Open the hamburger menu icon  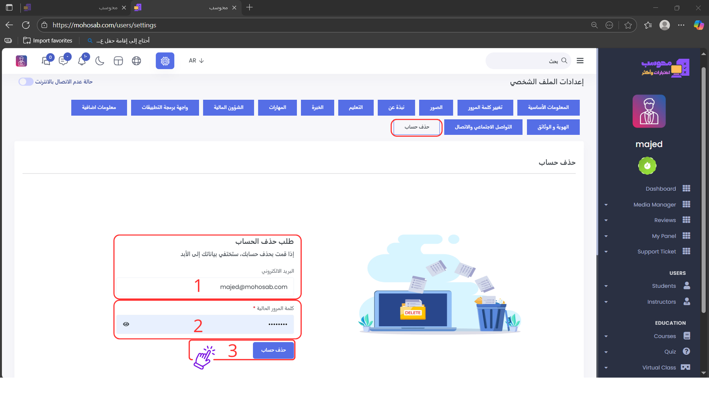580,61
